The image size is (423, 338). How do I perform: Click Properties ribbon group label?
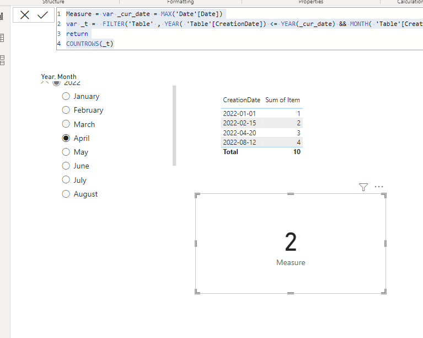[311, 2]
